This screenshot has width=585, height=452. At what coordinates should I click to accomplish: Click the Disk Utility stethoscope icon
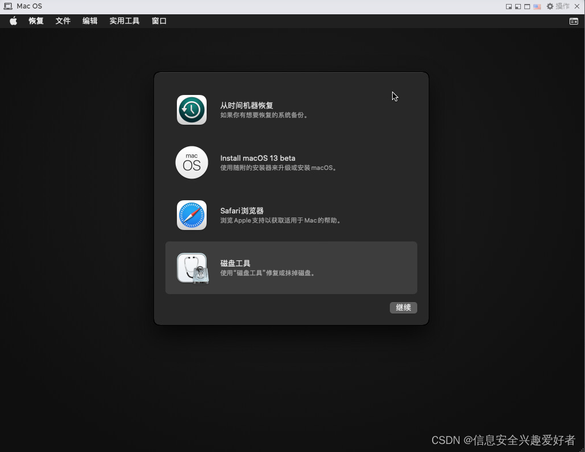click(x=192, y=268)
